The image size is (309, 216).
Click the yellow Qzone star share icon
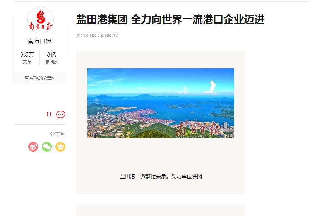click(60, 147)
